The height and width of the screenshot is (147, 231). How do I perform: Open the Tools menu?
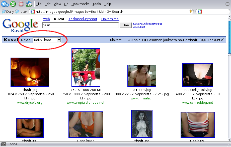(96, 4)
